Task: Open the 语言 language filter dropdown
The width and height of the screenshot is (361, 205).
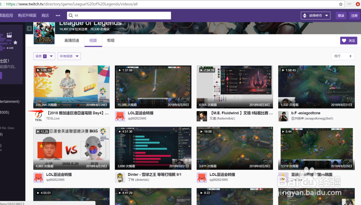Action: click(44, 56)
